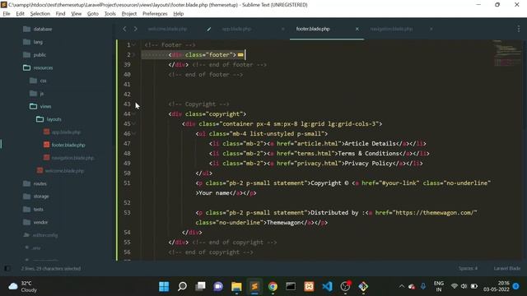Image resolution: width=527 pixels, height=296 pixels.
Task: Fold the copyright div at line 44
Action: [134, 113]
